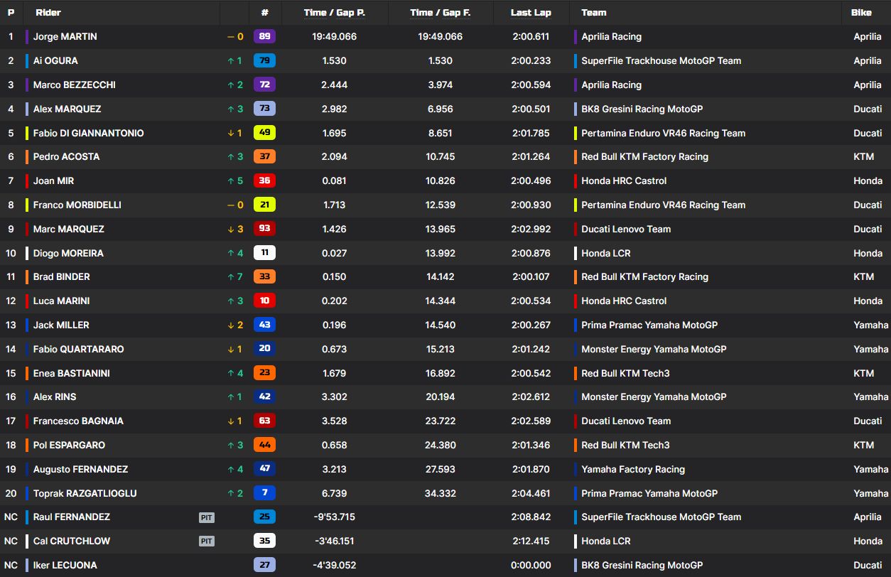Sort by Time / Gap P. column header
891x577 pixels.
(335, 12)
